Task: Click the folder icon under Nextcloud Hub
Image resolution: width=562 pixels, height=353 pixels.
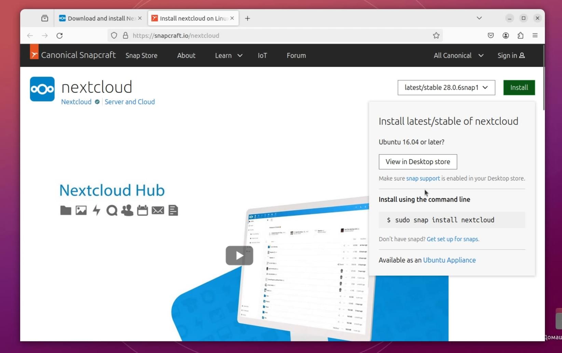Action: click(x=66, y=211)
